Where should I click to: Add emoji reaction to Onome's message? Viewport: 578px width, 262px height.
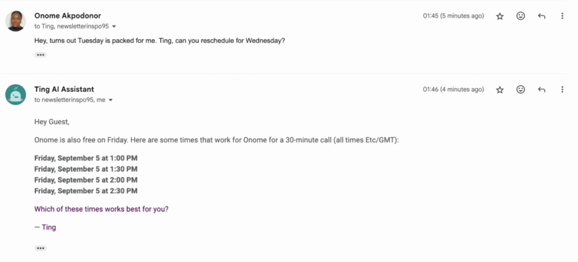coord(520,16)
